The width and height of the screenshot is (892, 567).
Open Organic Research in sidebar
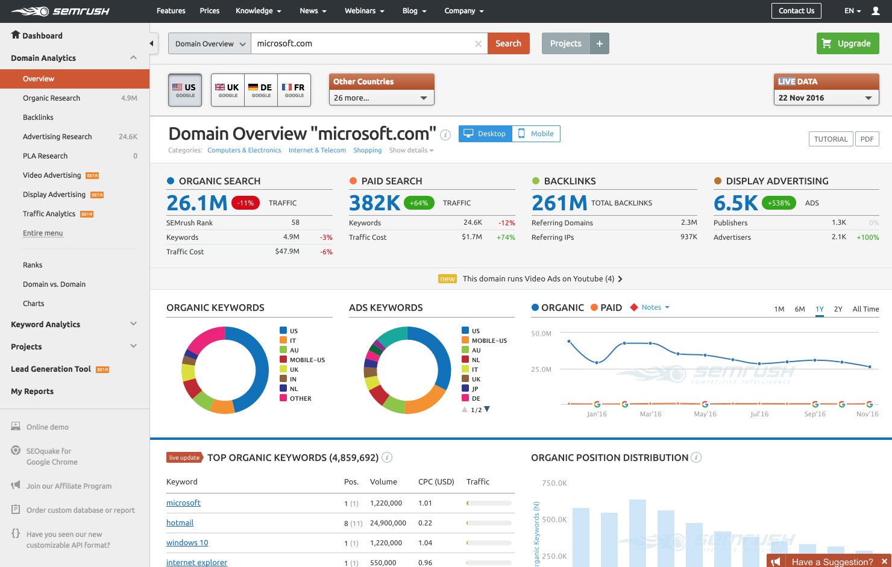tap(51, 98)
